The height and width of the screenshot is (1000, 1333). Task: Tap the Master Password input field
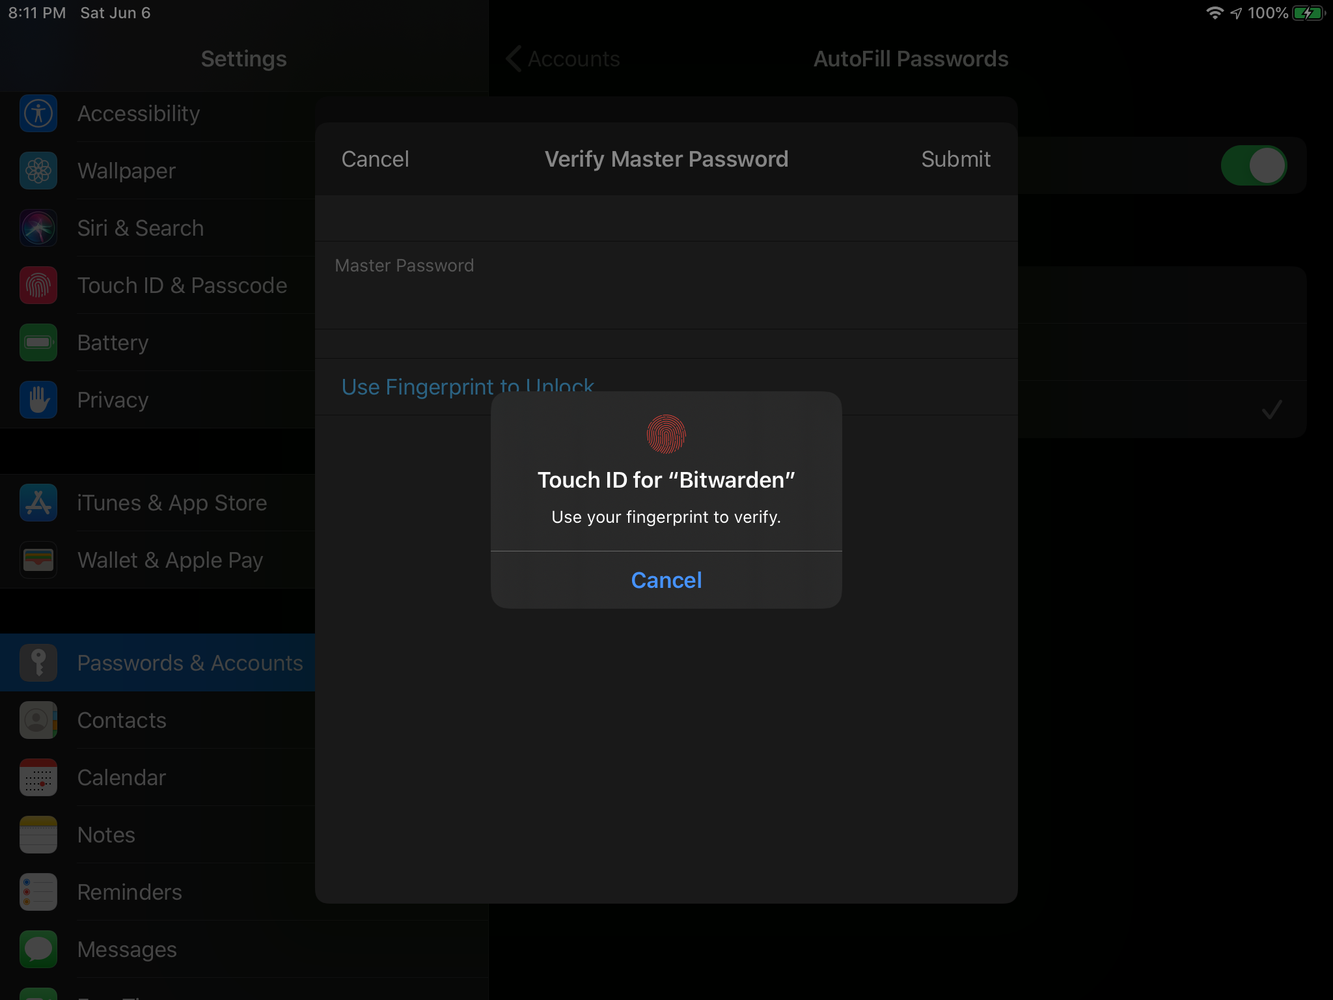[666, 296]
